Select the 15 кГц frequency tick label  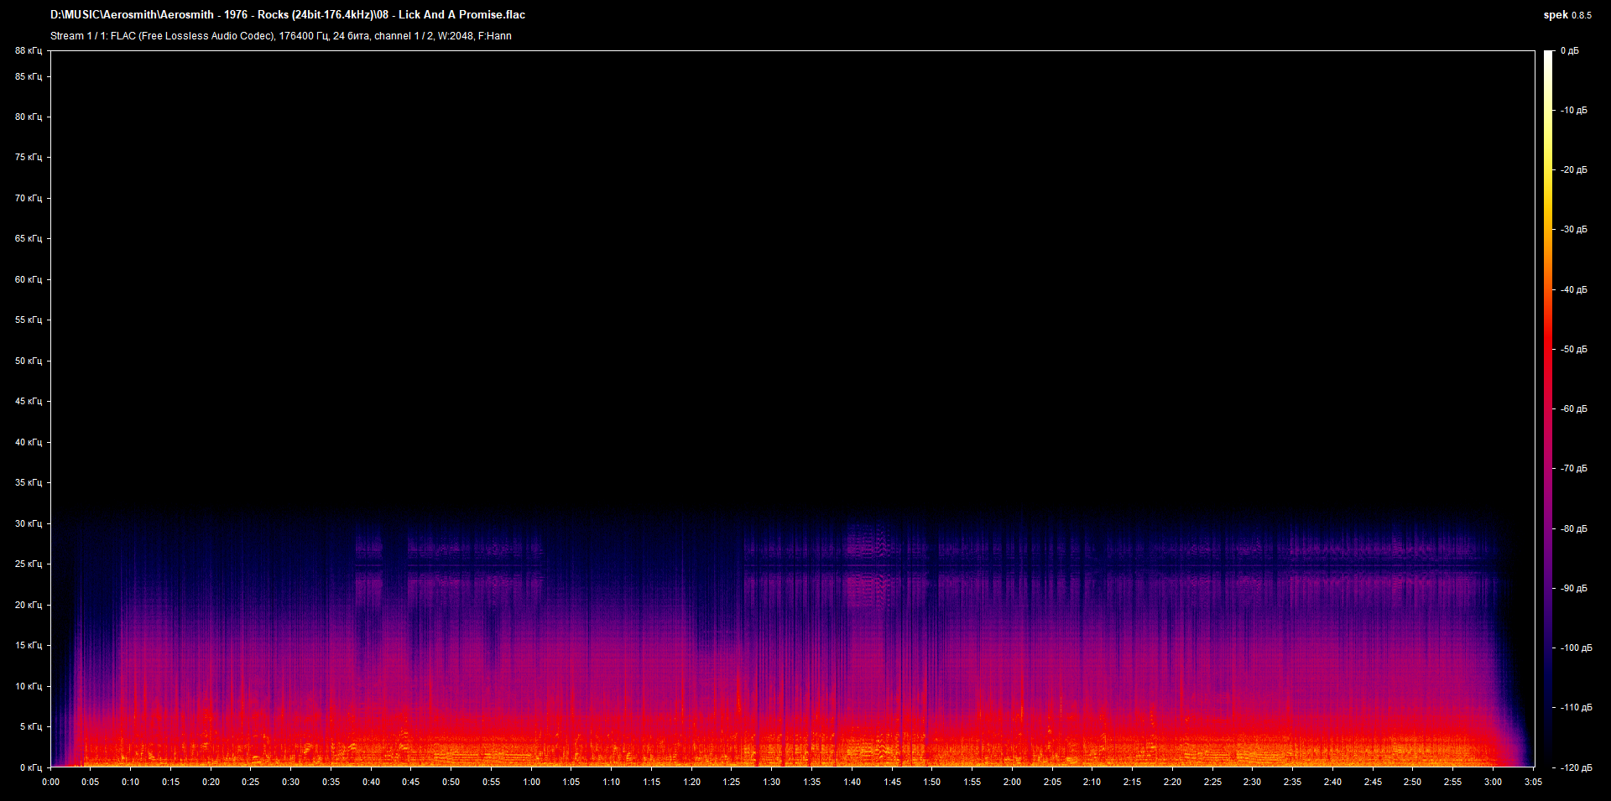29,645
